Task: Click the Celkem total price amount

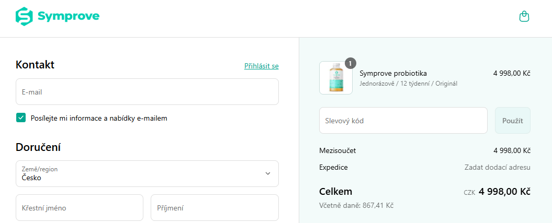Action: click(x=504, y=192)
